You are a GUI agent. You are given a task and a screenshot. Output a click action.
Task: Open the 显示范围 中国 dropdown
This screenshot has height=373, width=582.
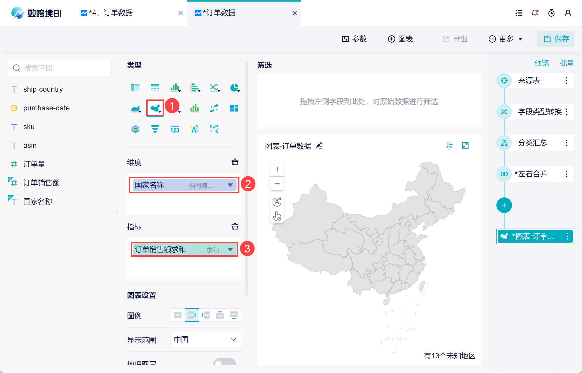coord(205,339)
